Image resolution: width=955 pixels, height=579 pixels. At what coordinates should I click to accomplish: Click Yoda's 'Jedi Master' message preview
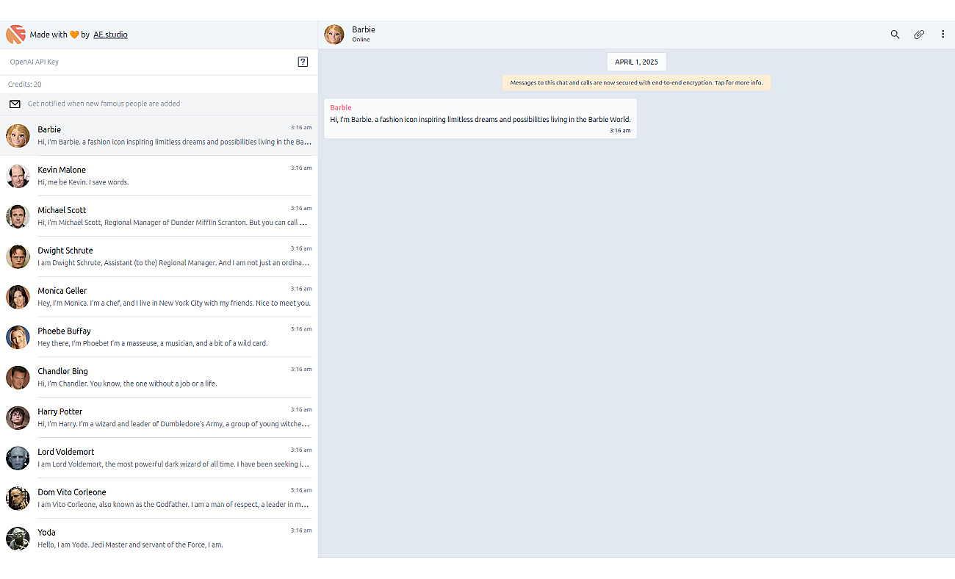[130, 544]
